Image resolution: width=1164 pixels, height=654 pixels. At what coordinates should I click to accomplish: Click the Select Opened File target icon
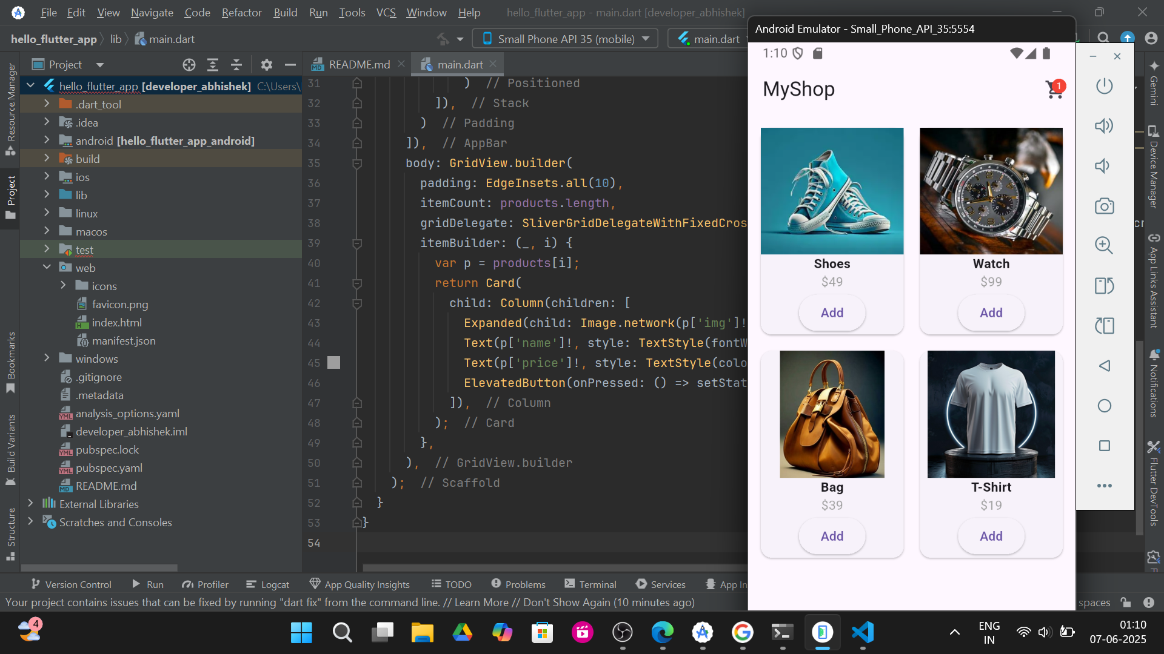(189, 65)
